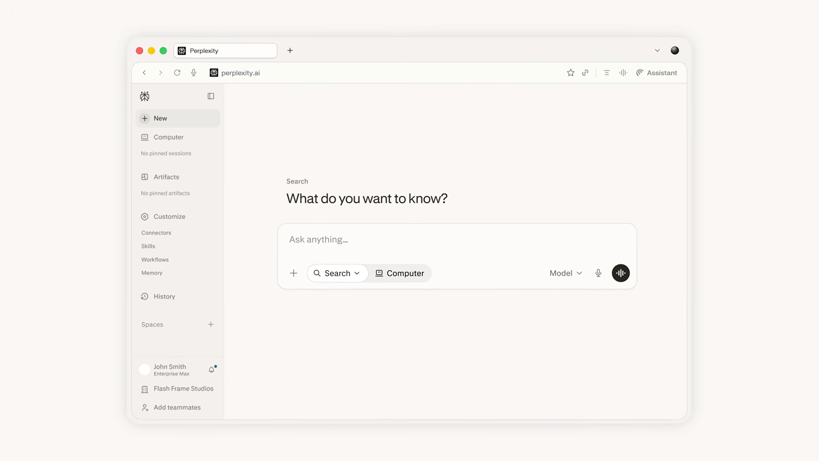Image resolution: width=819 pixels, height=461 pixels.
Task: Click the Perplexity logo in sidebar
Action: click(145, 96)
